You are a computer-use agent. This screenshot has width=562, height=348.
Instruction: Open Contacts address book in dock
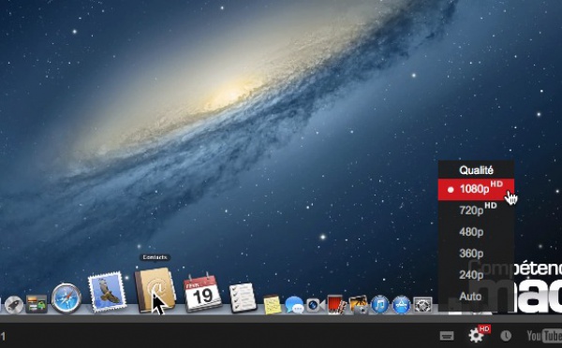click(155, 290)
